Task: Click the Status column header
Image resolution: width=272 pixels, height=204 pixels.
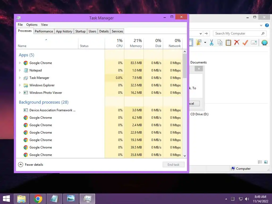Action: pyautogui.click(x=91, y=43)
